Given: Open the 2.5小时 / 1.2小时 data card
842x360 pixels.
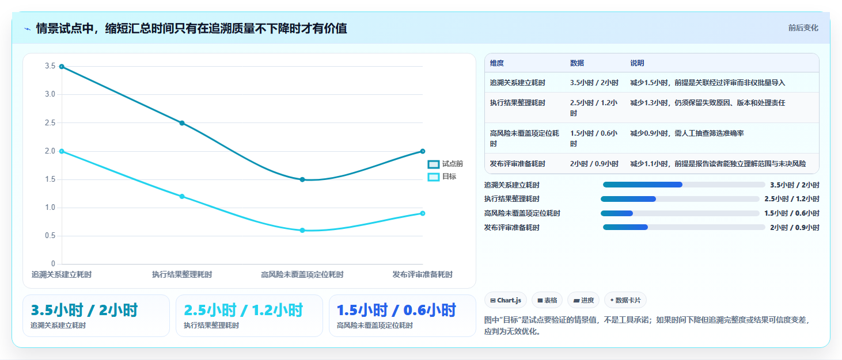Looking at the screenshot, I should click(249, 316).
